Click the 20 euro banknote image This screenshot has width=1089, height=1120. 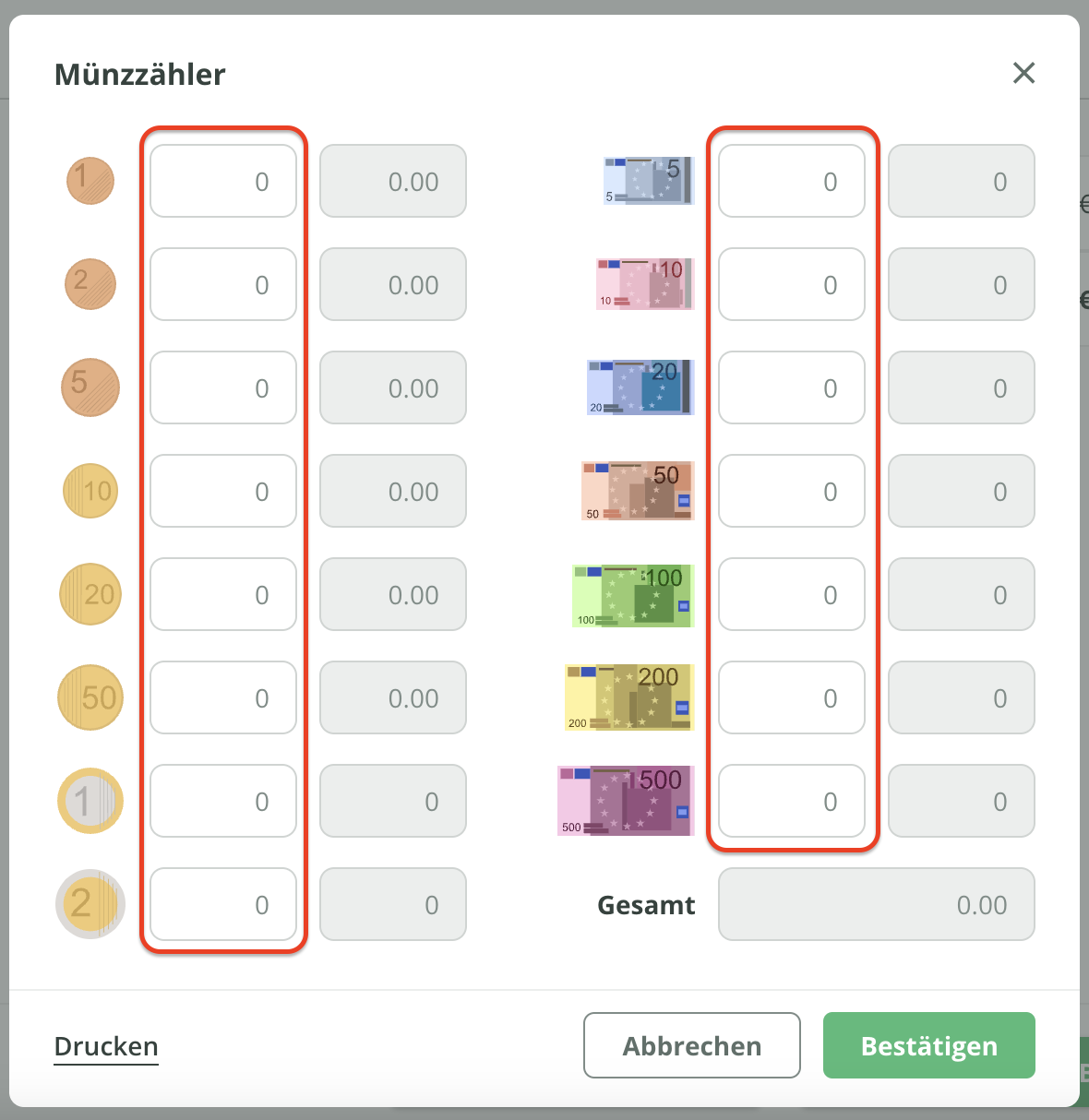640,387
